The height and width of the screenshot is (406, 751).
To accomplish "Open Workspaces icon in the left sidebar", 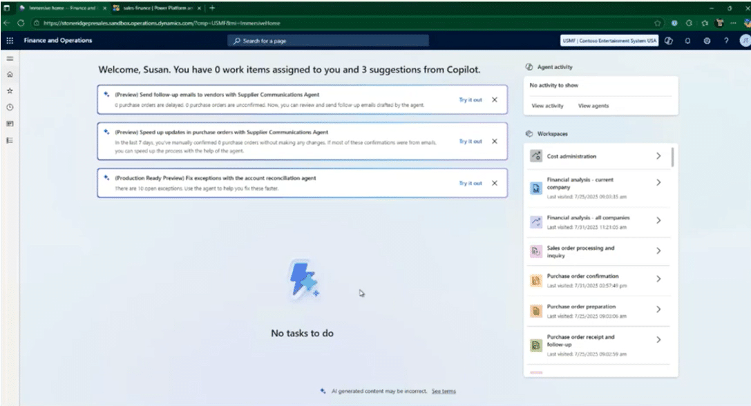I will [x=10, y=124].
